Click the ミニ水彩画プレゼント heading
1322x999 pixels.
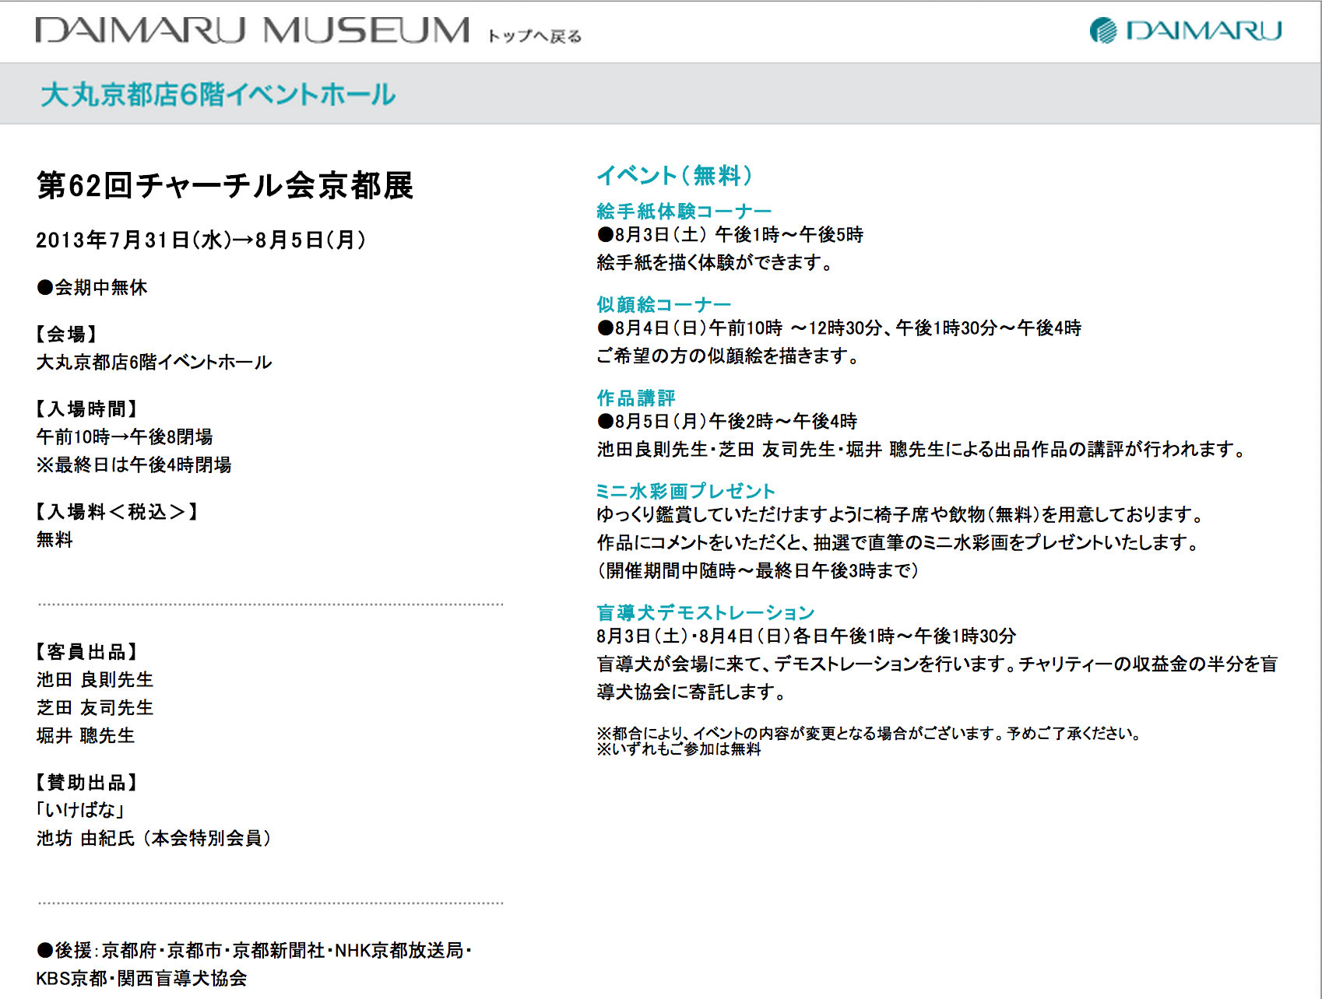pos(686,491)
